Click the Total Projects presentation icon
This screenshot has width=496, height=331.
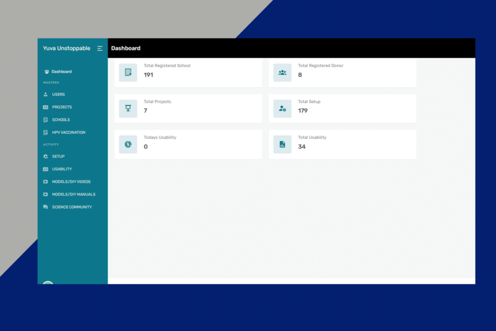coord(128,109)
